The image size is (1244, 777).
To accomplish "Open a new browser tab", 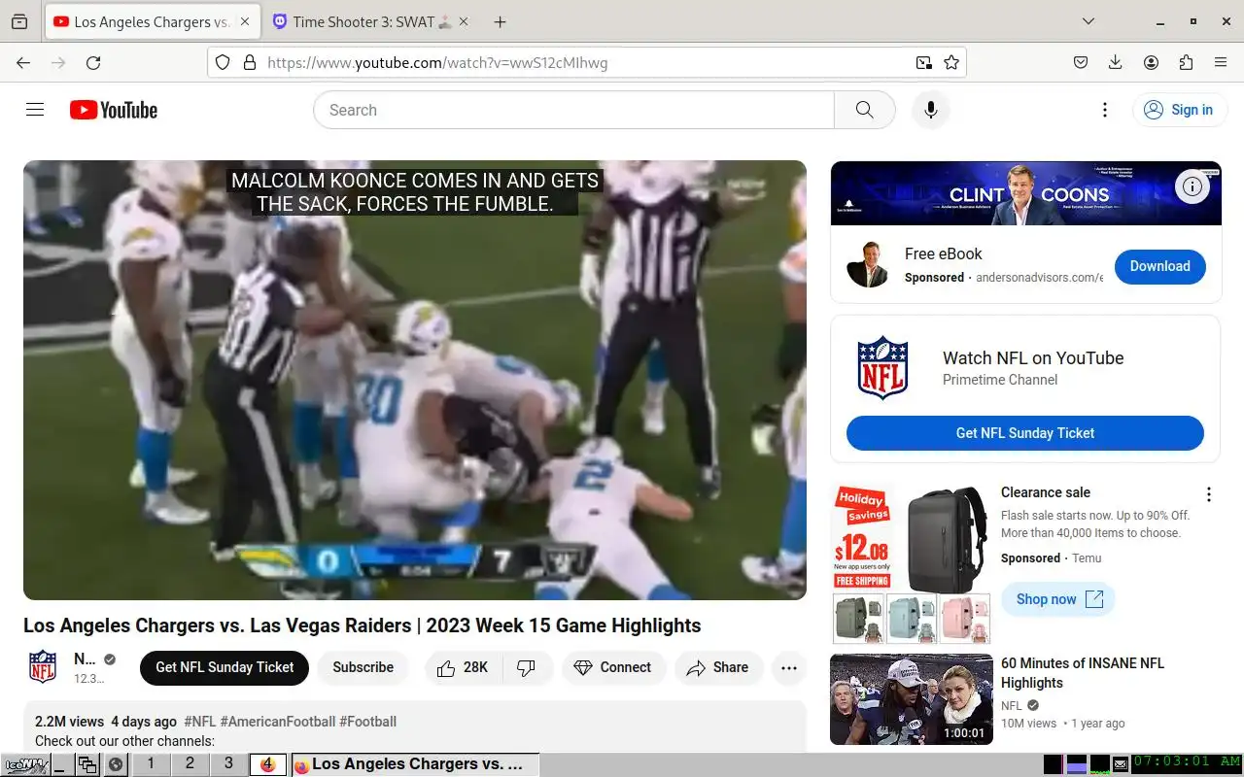I will click(500, 21).
